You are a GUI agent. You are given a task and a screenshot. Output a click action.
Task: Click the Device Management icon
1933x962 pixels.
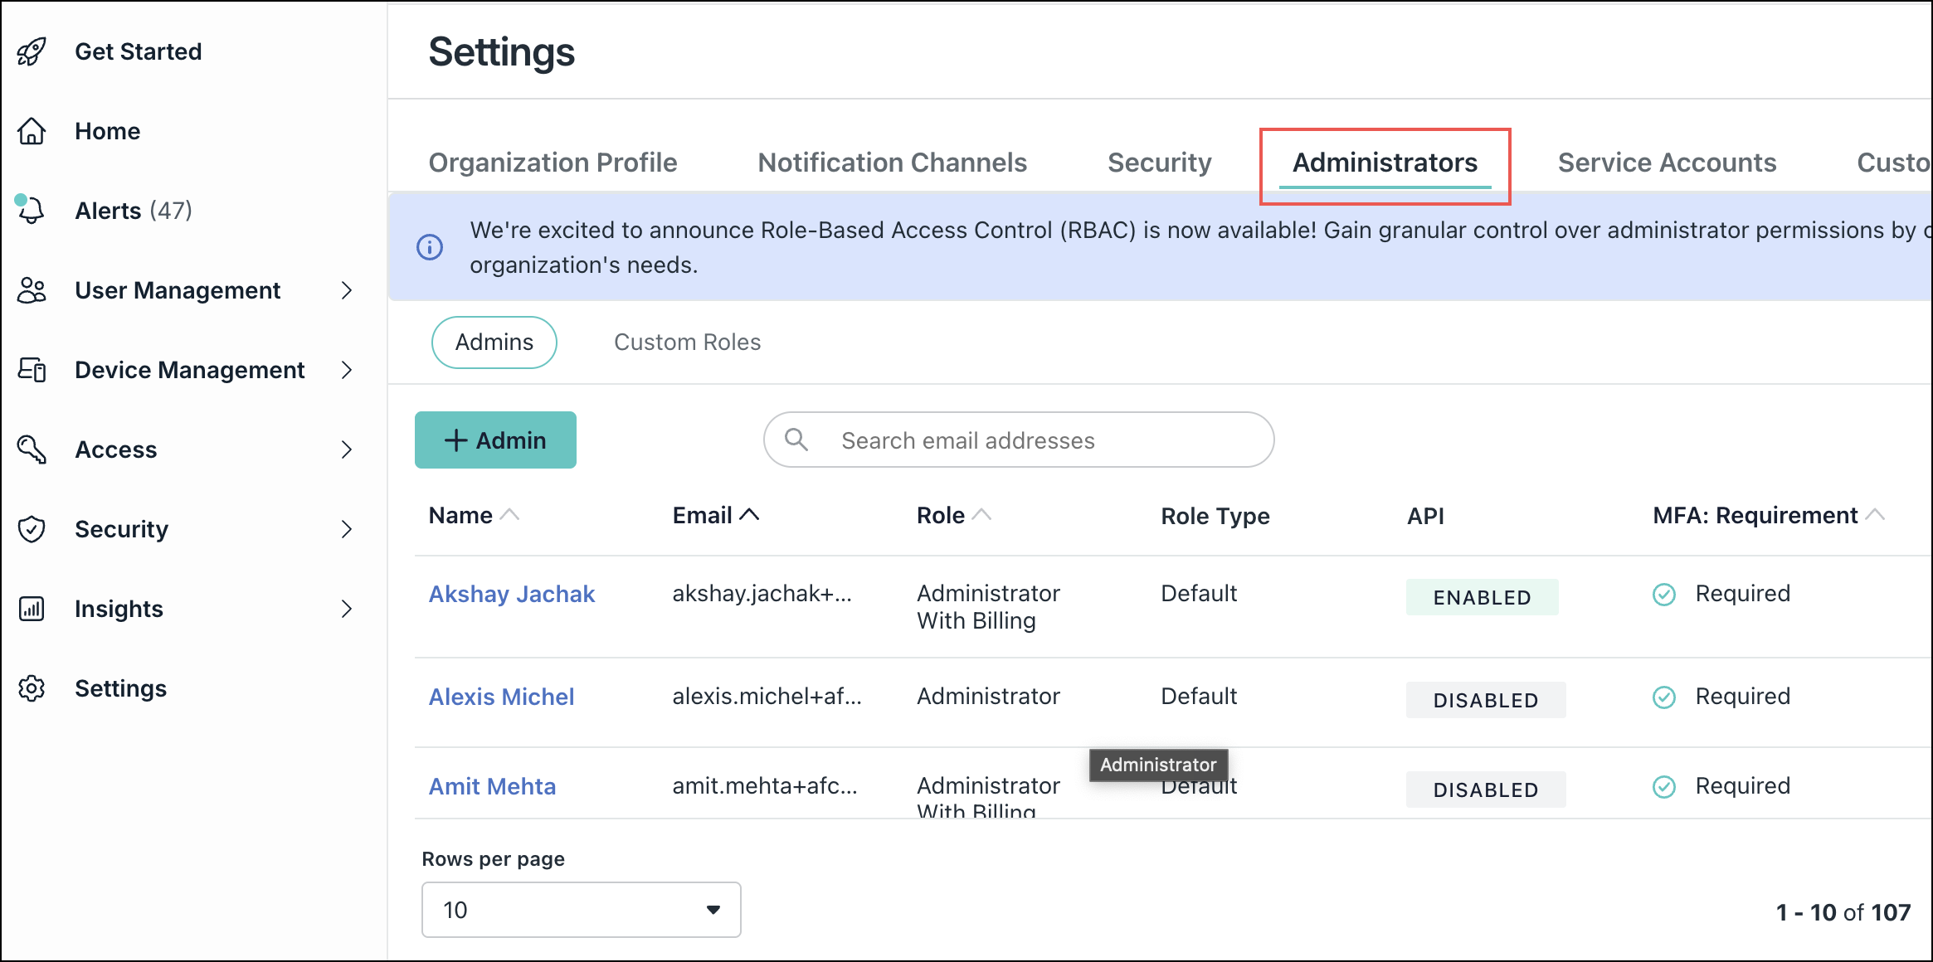point(31,370)
